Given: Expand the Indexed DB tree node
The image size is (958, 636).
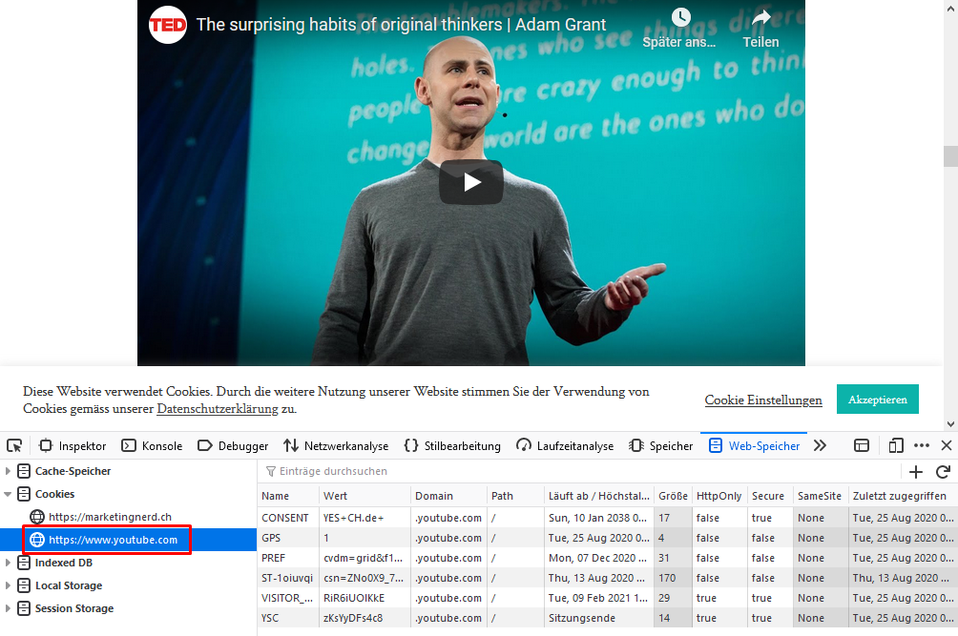Looking at the screenshot, I should point(8,563).
